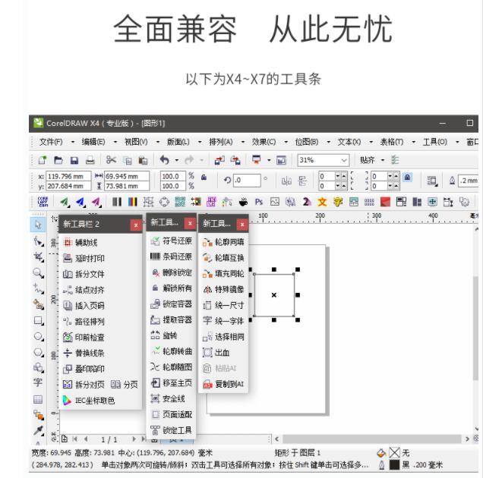Screen dimensions: 483x478
Task: Open the 排列(A) menu
Action: click(x=221, y=142)
